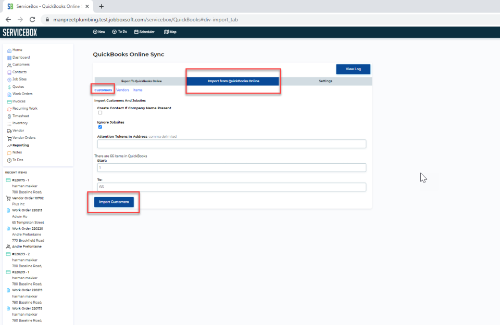Click the To Dos clock icon
The image size is (500, 325).
(9, 161)
